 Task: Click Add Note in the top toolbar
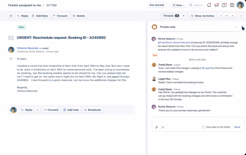pyautogui.click(x=40, y=16)
